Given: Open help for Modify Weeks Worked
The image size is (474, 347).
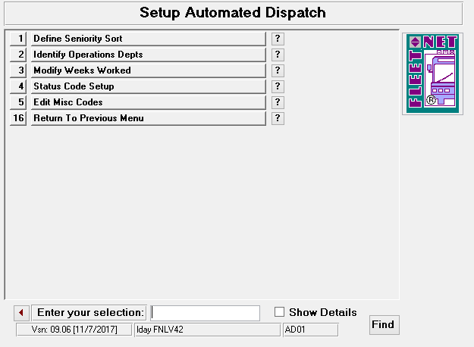Looking at the screenshot, I should coord(278,70).
